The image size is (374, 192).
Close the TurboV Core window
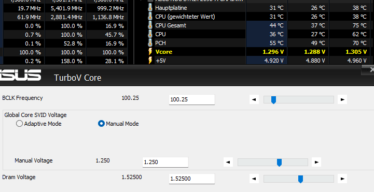pos(371,70)
